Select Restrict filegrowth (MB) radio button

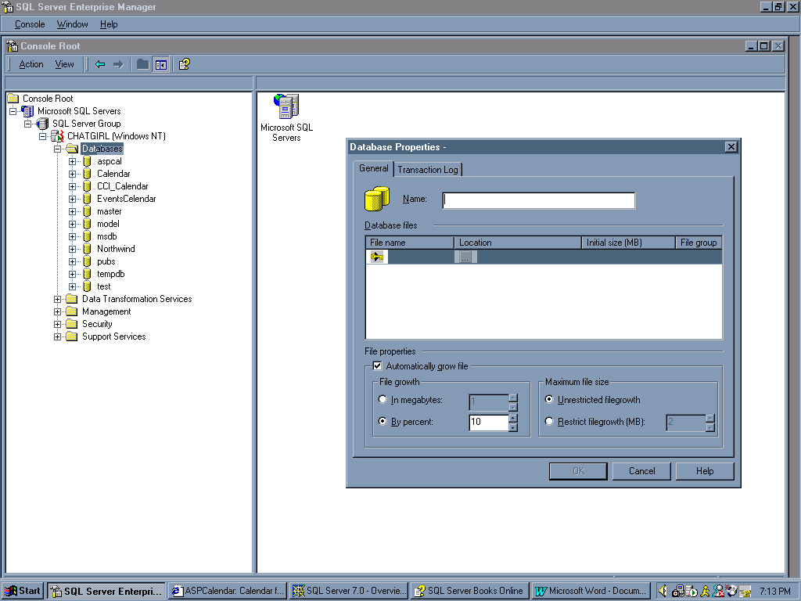pyautogui.click(x=549, y=422)
